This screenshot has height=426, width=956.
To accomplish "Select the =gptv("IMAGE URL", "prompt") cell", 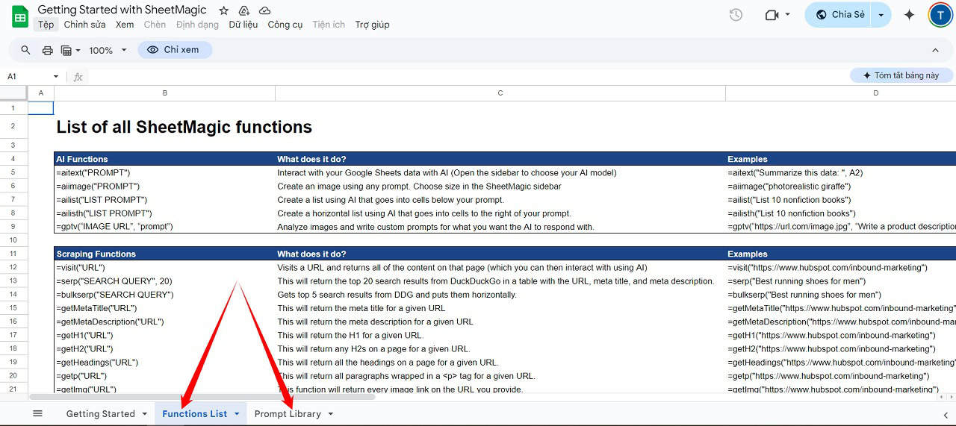I will tap(164, 227).
